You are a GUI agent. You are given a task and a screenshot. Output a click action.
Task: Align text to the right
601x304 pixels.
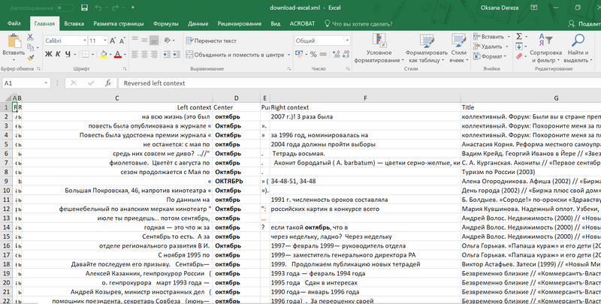click(x=154, y=55)
